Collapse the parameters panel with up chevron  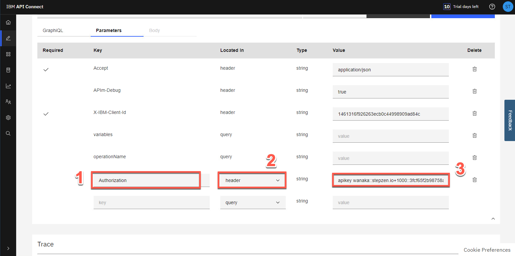(493, 219)
